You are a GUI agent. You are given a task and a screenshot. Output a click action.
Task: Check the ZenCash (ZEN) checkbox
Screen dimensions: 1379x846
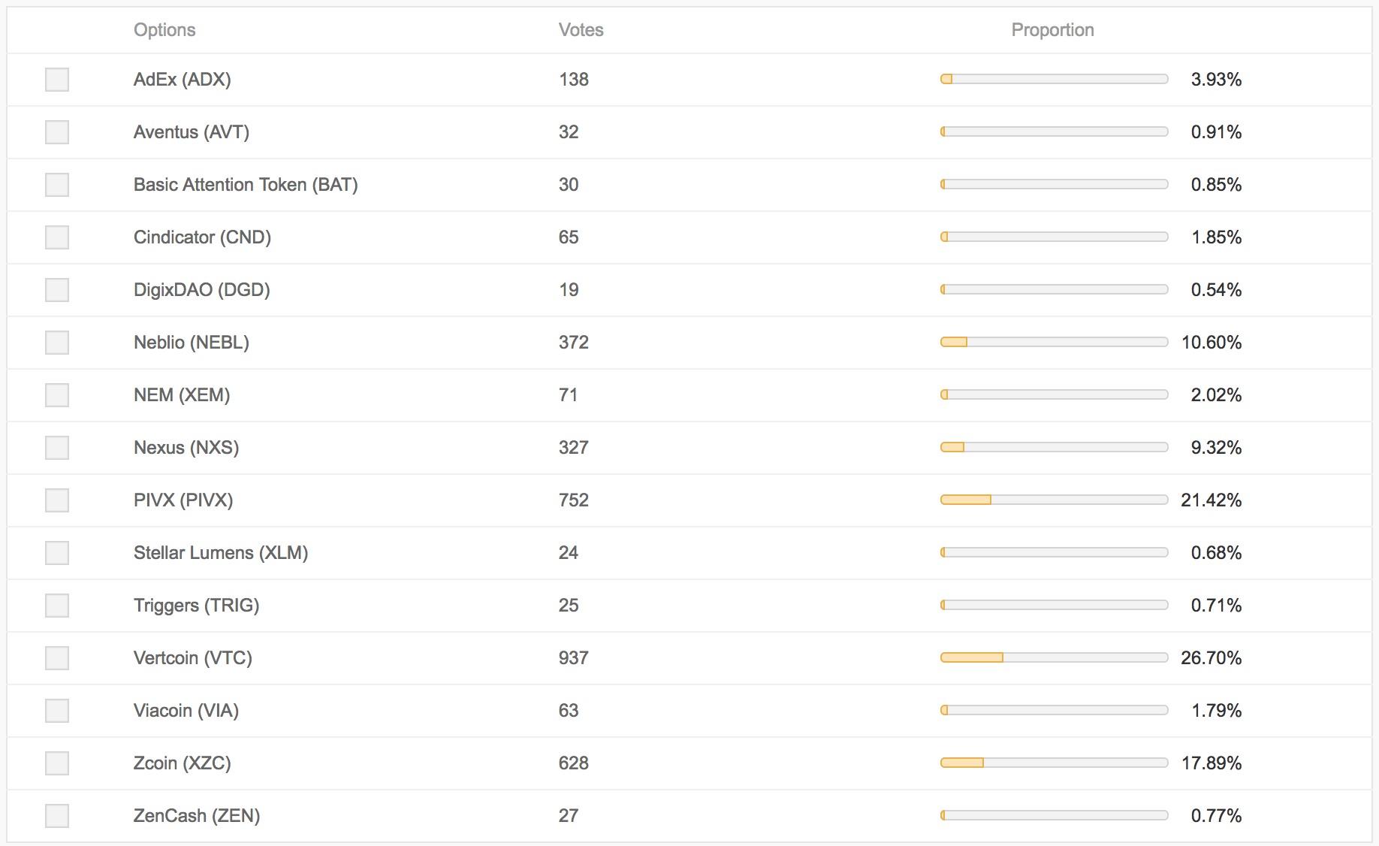pos(57,816)
